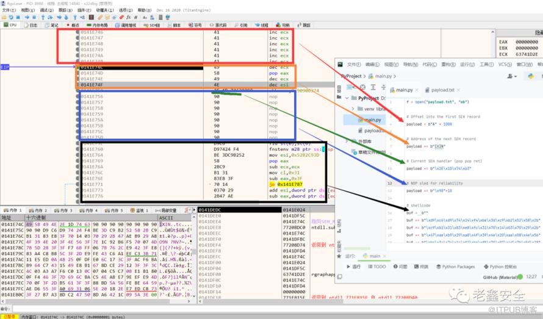Select main.py in the project tree
The height and width of the screenshot is (319, 543).
[x=374, y=120]
